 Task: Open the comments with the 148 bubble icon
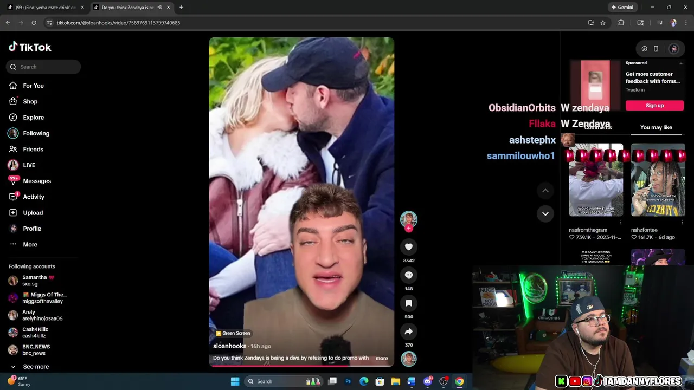click(409, 275)
